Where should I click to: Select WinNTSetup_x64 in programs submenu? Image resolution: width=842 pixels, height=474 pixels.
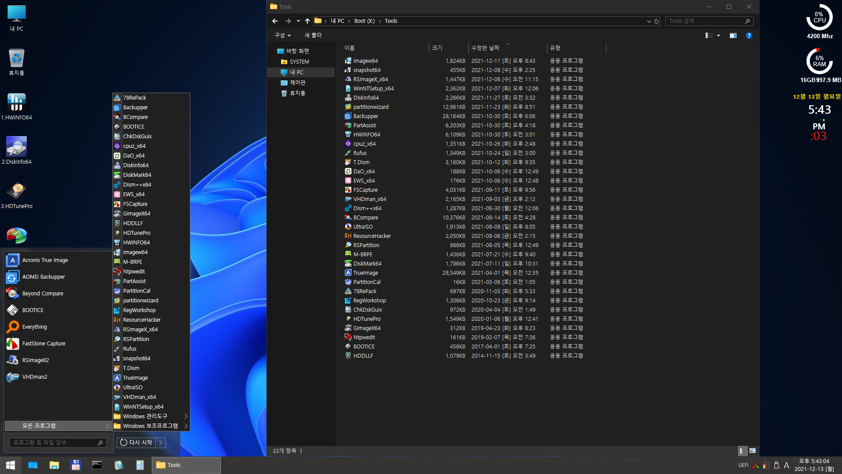tap(151, 407)
